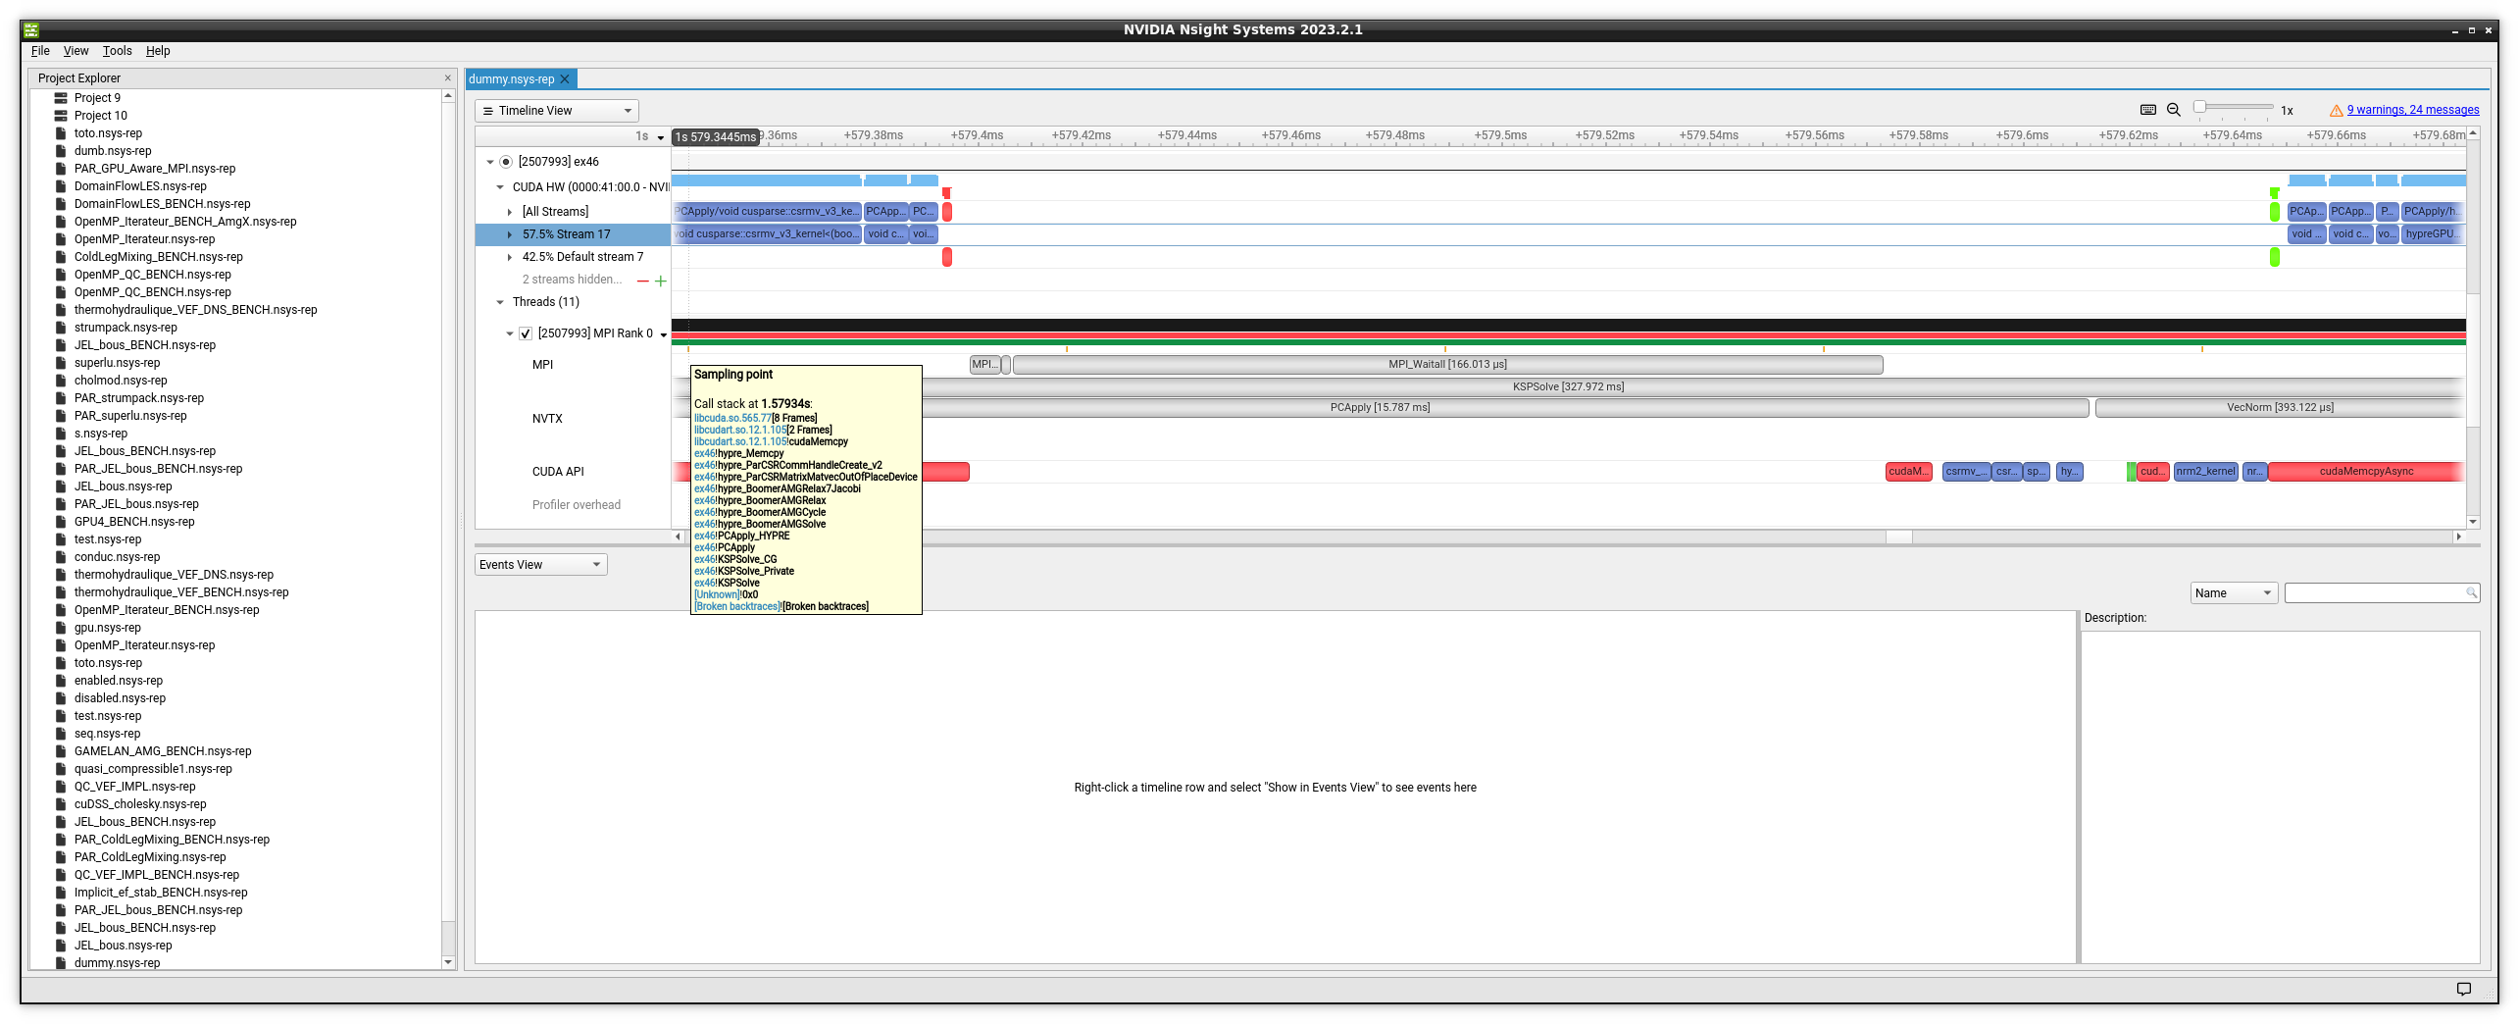Select the nrm2_kernel CUDA API bar
This screenshot has height=1024, width=2519.
(2205, 472)
